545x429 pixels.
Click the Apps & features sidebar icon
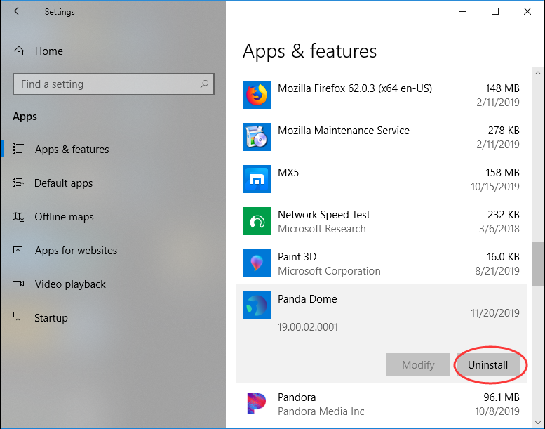(x=18, y=149)
